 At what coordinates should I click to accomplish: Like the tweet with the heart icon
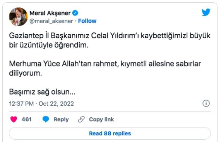tap(14, 119)
